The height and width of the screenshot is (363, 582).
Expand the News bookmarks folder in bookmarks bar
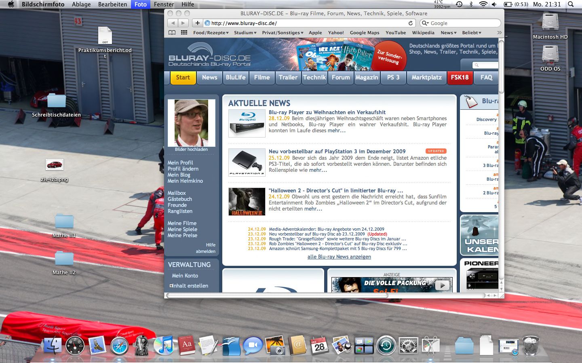(449, 33)
